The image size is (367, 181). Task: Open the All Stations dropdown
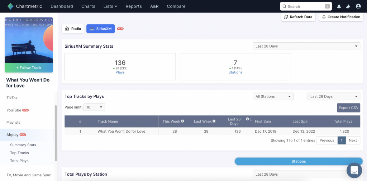[273, 96]
